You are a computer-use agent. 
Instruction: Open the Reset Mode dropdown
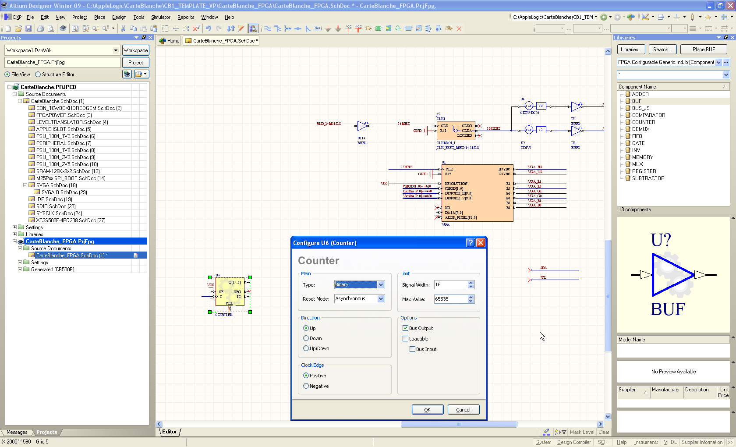tap(381, 299)
